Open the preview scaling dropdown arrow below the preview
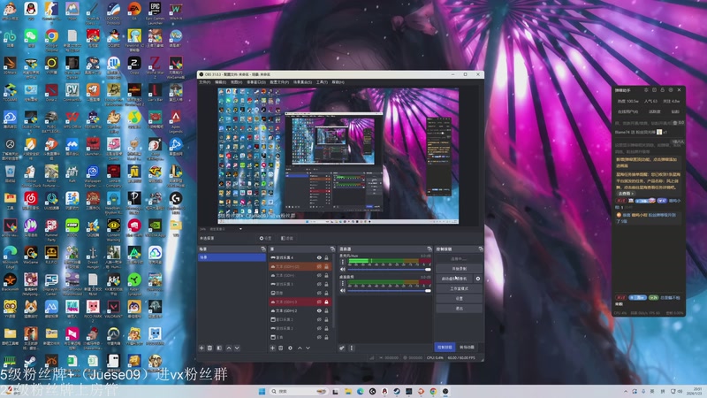 [240, 229]
